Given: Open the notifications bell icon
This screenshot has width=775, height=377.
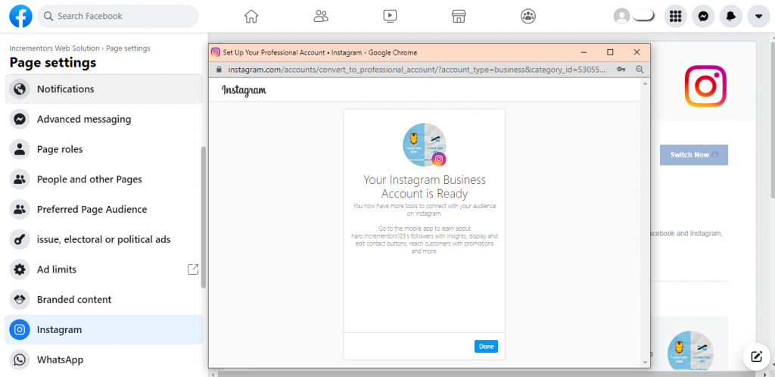Looking at the screenshot, I should pyautogui.click(x=731, y=17).
